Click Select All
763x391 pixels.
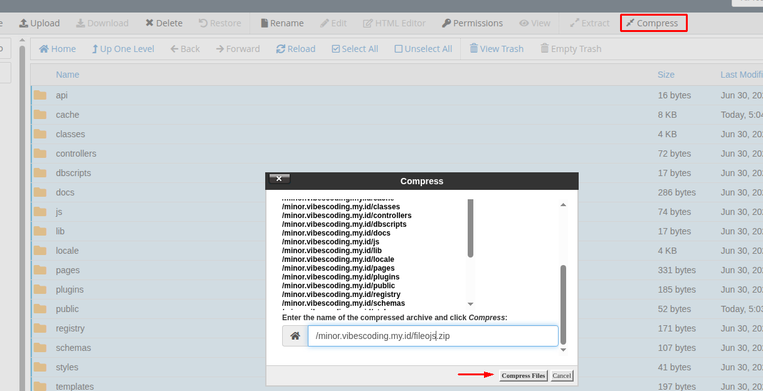[x=355, y=49]
